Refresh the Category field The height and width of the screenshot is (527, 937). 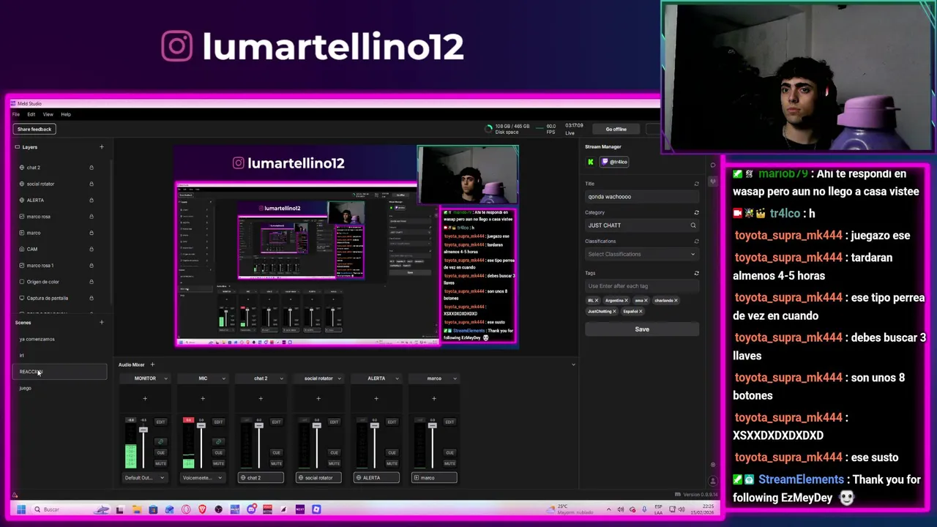coord(696,212)
